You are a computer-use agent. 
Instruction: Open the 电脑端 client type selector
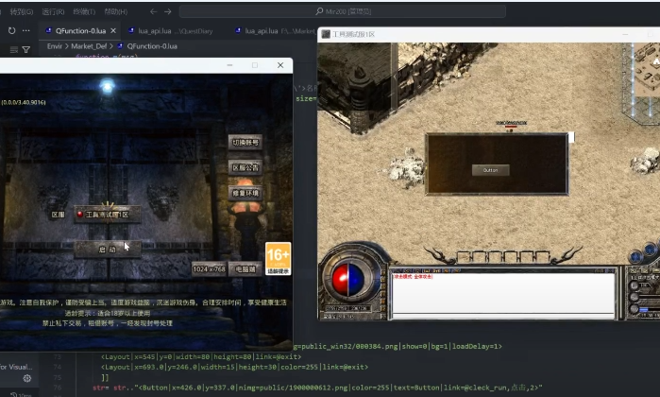pos(245,269)
